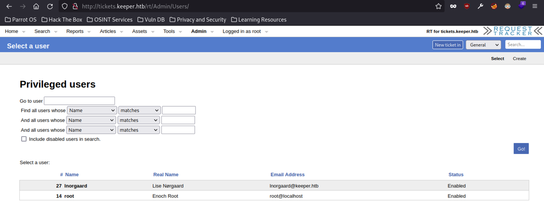
Task: Tick Include disabled users in search
Action: 24,139
